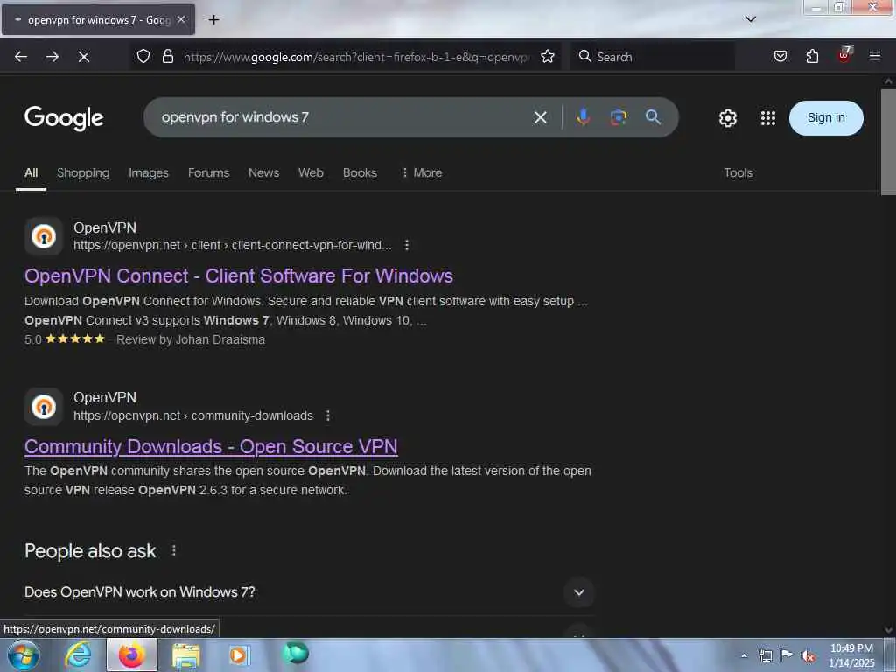The height and width of the screenshot is (672, 896).
Task: Open the network tray icon
Action: pyautogui.click(x=765, y=656)
